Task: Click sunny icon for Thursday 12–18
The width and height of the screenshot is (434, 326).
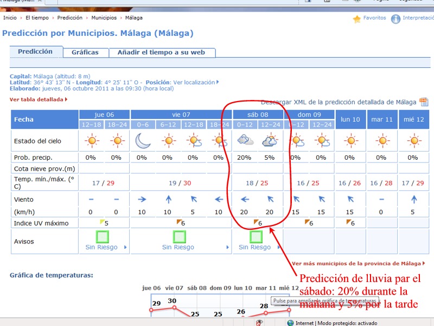Action: click(91, 141)
